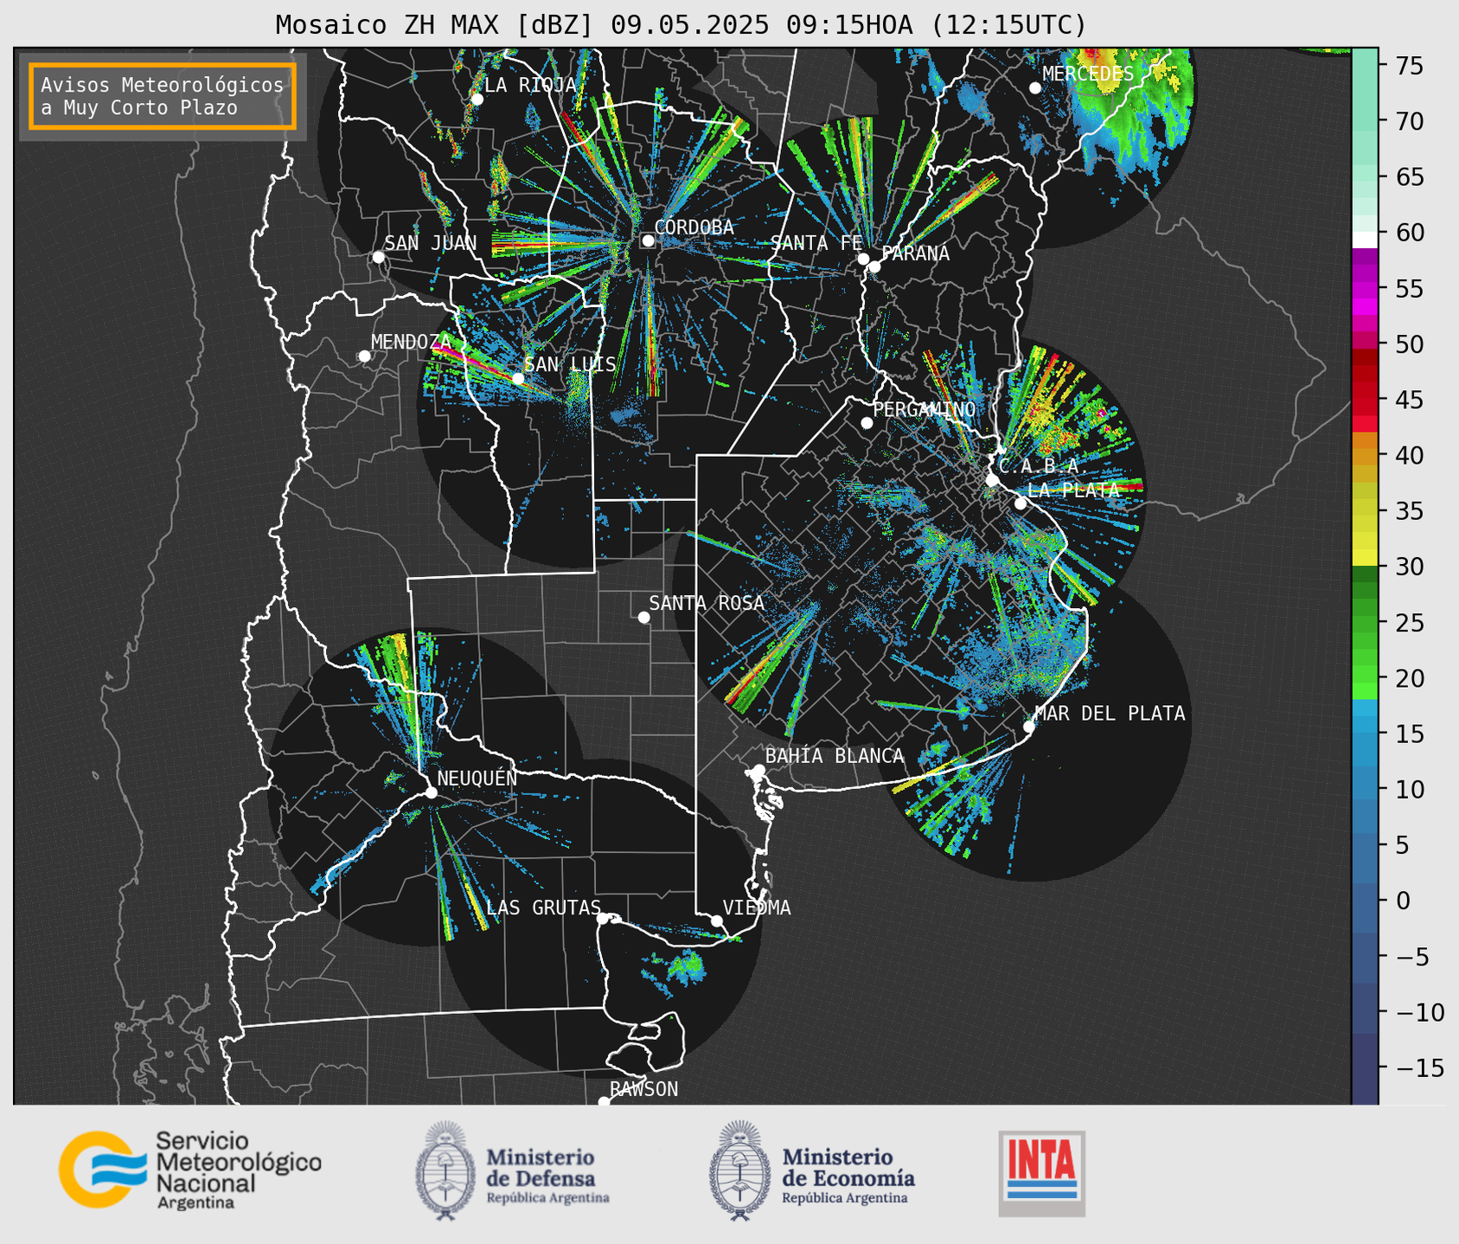1459x1244 pixels.
Task: Select the BAHÍA BLANCA city marker dot
Action: (758, 770)
